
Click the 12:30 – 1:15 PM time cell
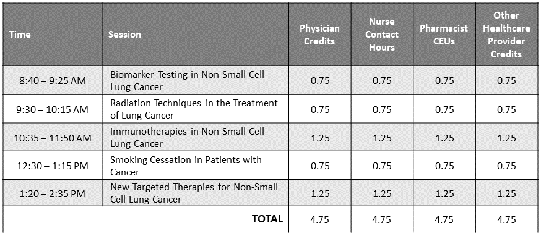pos(53,165)
